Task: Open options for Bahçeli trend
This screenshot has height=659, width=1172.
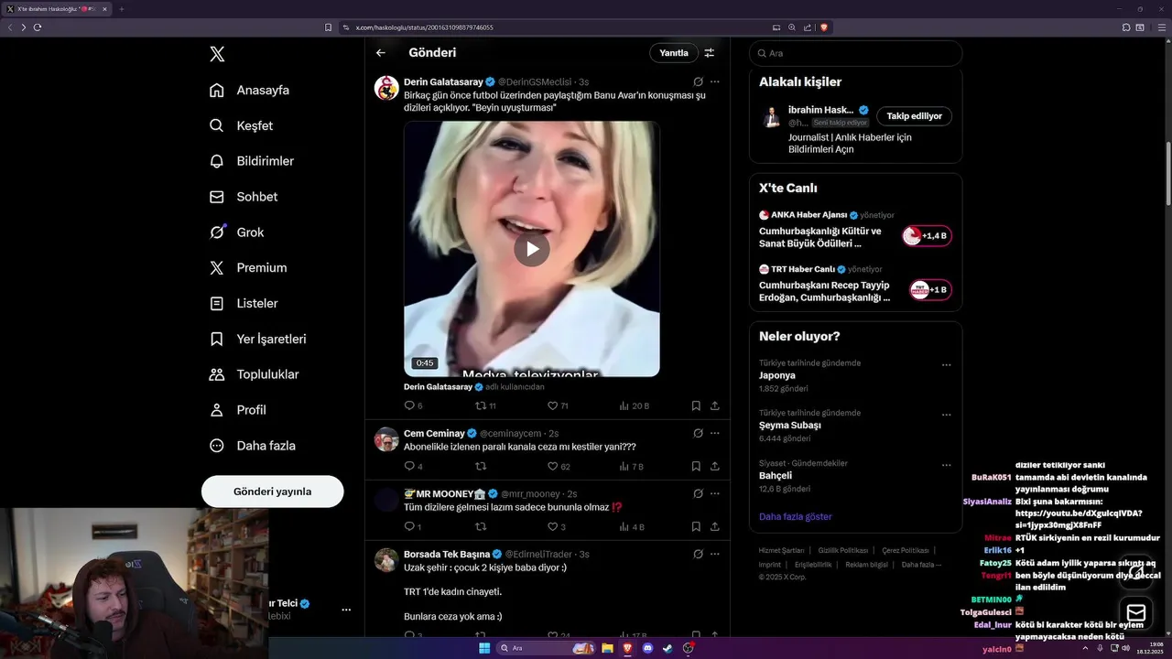Action: [947, 466]
